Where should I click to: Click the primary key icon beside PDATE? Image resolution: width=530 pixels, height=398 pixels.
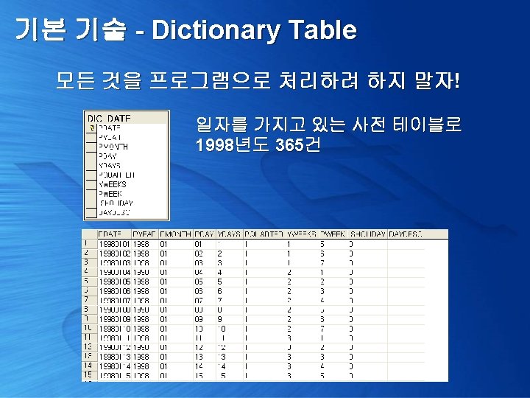[x=91, y=128]
